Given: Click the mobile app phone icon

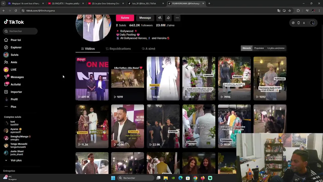Looking at the screenshot, I should (x=299, y=23).
